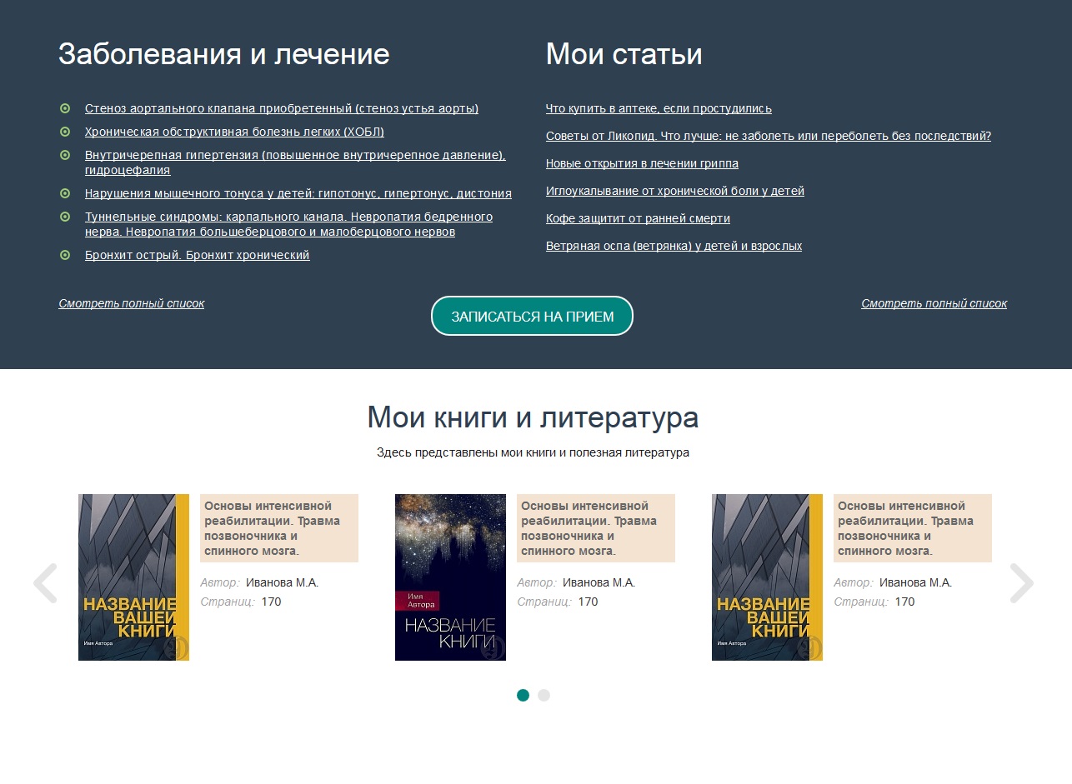Image resolution: width=1072 pixels, height=784 pixels.
Task: Open Внутричерепная гипертензия article link
Action: [295, 155]
